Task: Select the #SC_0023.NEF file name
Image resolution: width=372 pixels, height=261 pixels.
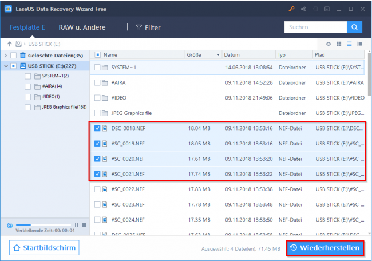Action: (x=128, y=204)
